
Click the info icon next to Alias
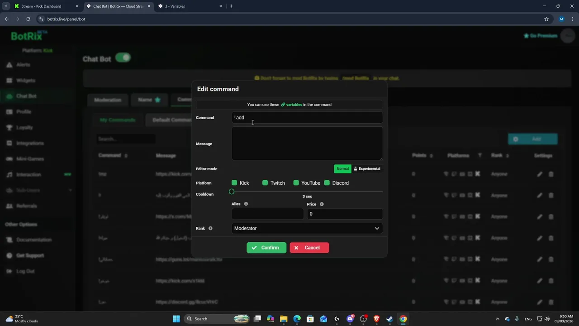(246, 204)
